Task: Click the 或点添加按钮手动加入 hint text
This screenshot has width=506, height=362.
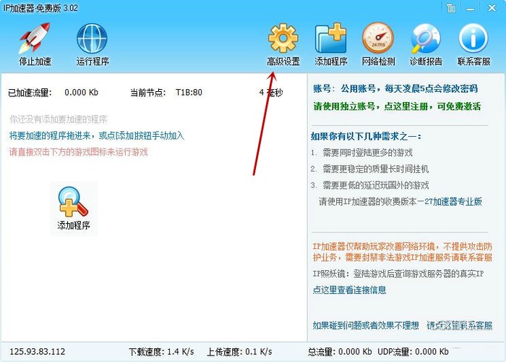Action: pos(142,135)
